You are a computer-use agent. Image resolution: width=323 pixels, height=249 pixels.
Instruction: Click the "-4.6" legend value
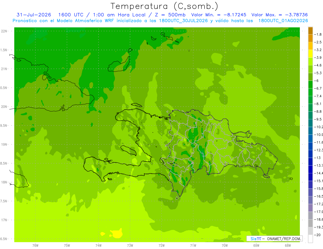click(x=318, y=65)
